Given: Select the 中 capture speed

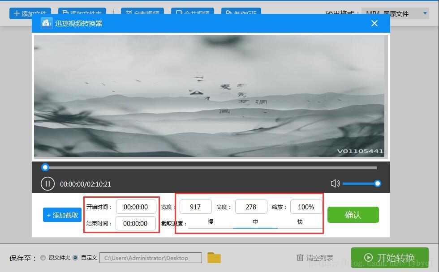Looking at the screenshot, I should coord(255,222).
